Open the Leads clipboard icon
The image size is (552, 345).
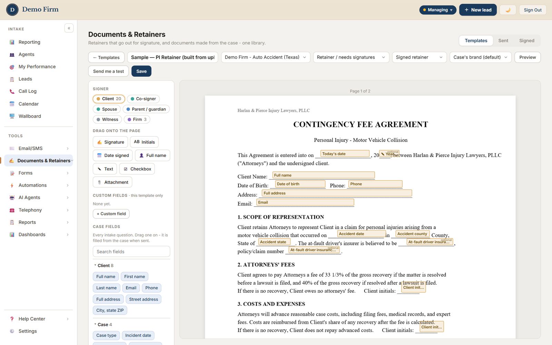tap(12, 79)
